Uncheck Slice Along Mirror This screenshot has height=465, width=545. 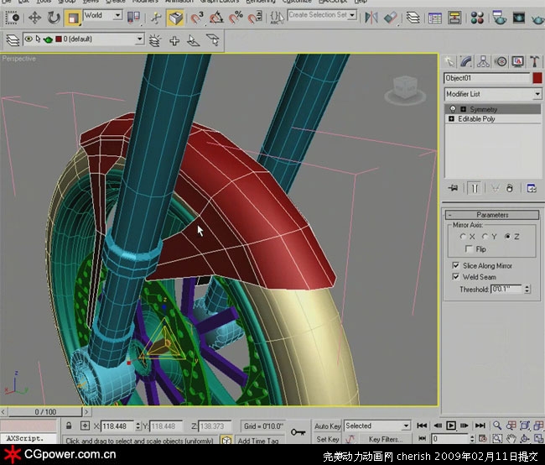click(x=455, y=265)
